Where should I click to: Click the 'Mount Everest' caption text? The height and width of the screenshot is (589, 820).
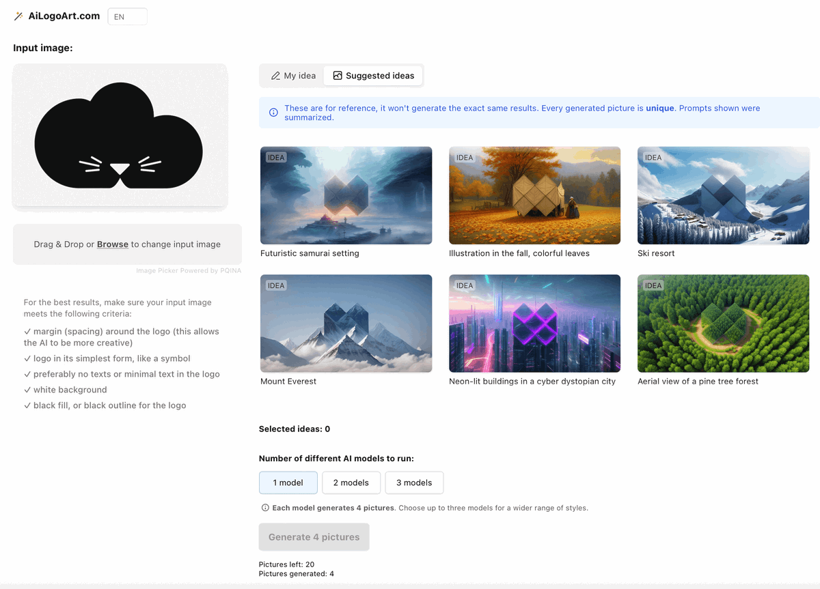pos(288,382)
